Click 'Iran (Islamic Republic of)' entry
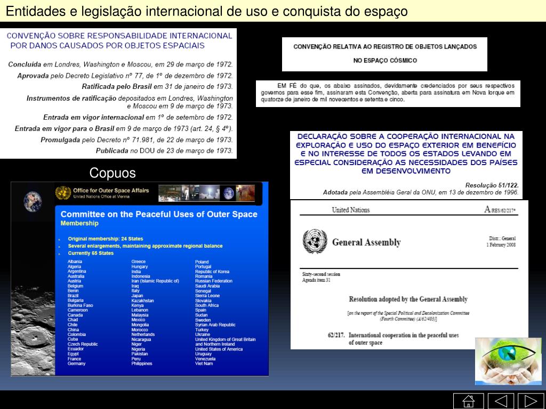Viewport: 546px width, 409px height. pyautogui.click(x=155, y=281)
